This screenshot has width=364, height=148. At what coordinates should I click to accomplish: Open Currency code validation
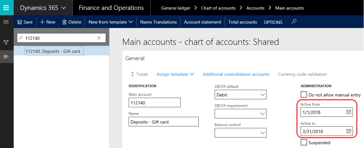(302, 74)
